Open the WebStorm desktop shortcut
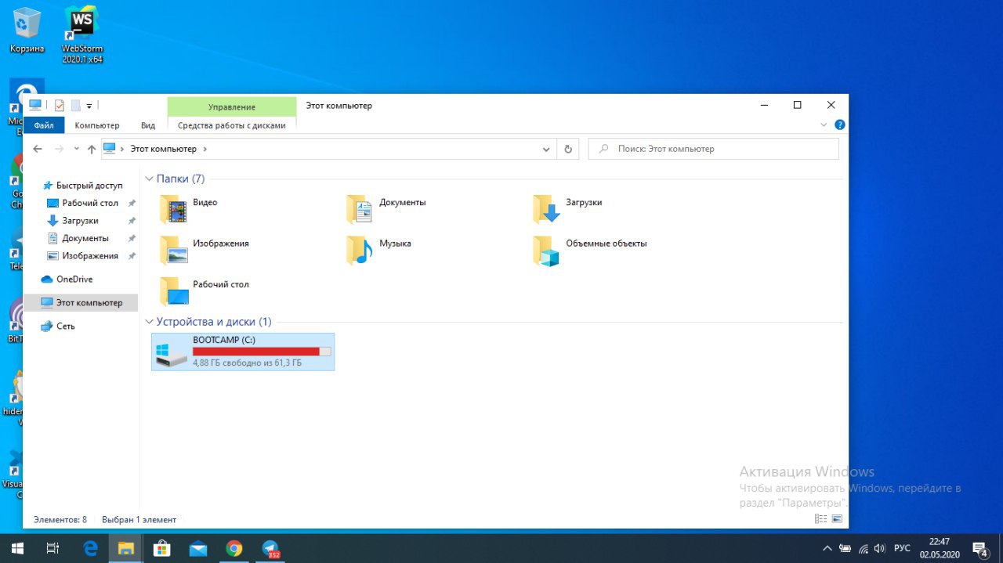Image resolution: width=1003 pixels, height=563 pixels. coord(82,31)
